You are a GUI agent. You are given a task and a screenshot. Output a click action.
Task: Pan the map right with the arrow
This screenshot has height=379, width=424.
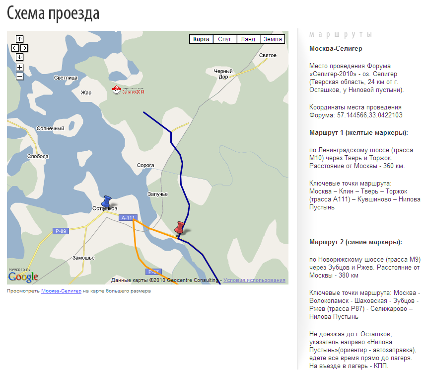pyautogui.click(x=24, y=48)
